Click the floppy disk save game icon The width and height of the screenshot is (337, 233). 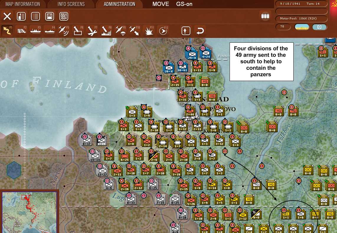(x=50, y=16)
